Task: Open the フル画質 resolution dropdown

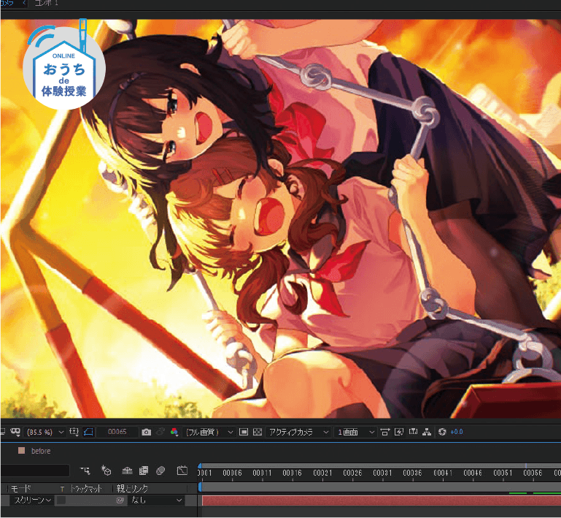Action: [x=209, y=433]
